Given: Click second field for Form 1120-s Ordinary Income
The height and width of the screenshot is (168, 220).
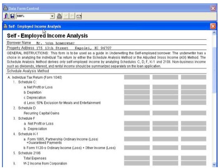Looking at the screenshot, I should (165, 148).
